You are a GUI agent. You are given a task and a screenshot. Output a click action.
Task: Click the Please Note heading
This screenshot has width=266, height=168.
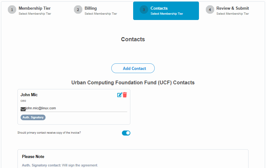pyautogui.click(x=33, y=156)
